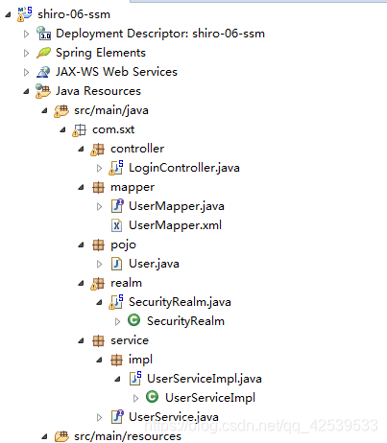The height and width of the screenshot is (443, 387).
Task: Select the 'UserService.java' label
Action: (x=174, y=417)
